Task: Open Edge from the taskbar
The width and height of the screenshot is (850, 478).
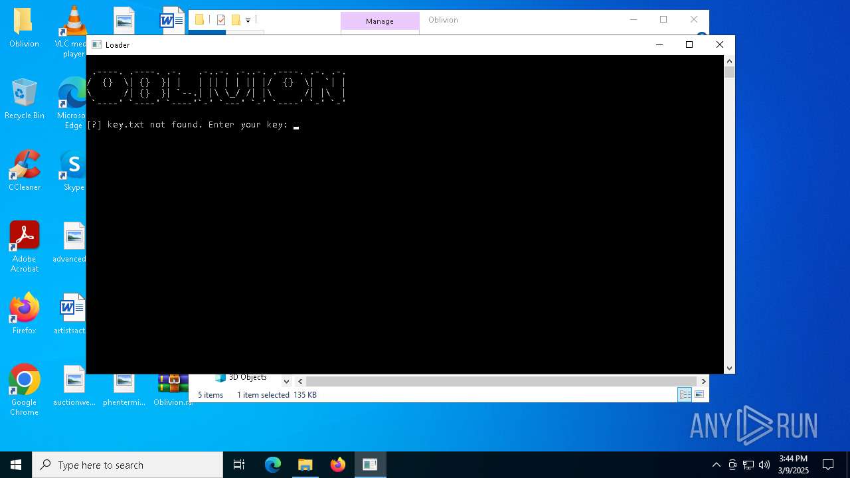Action: (x=273, y=465)
